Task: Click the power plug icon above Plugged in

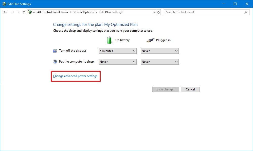Action: coord(151,40)
